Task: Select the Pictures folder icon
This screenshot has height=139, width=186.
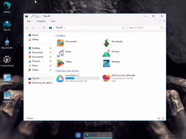Action: click(x=107, y=53)
